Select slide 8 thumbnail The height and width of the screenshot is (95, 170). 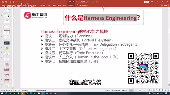pyautogui.click(x=7, y=48)
